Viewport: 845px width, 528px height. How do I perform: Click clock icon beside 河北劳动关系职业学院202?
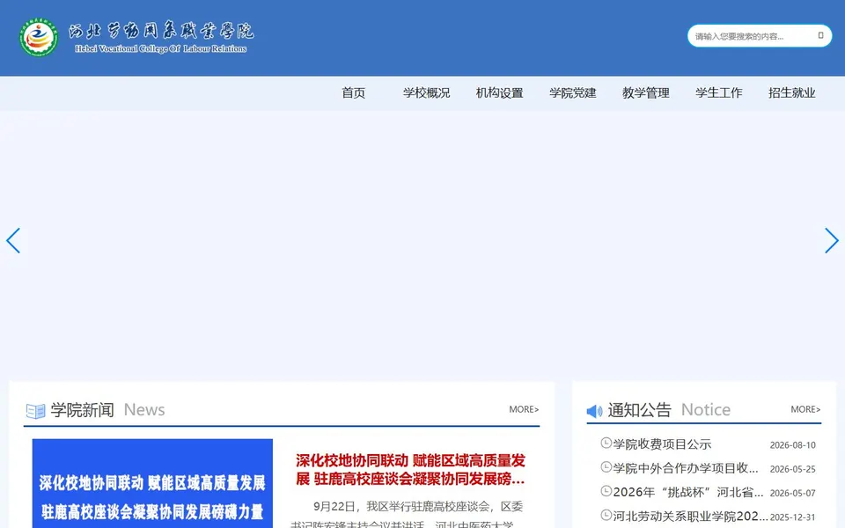tap(606, 515)
